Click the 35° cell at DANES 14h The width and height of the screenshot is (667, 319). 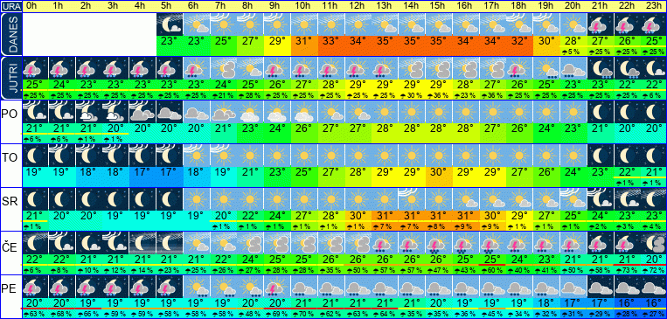coord(413,42)
